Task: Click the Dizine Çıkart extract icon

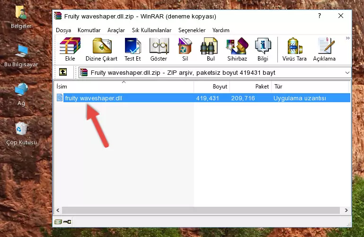Action: (101, 49)
